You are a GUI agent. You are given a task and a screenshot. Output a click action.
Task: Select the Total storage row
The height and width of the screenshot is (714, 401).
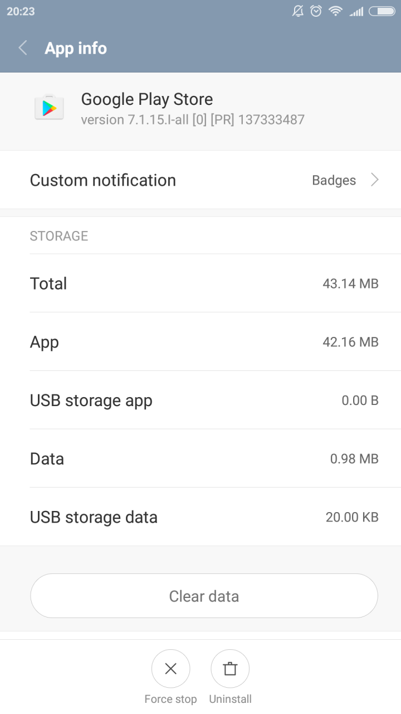(200, 283)
